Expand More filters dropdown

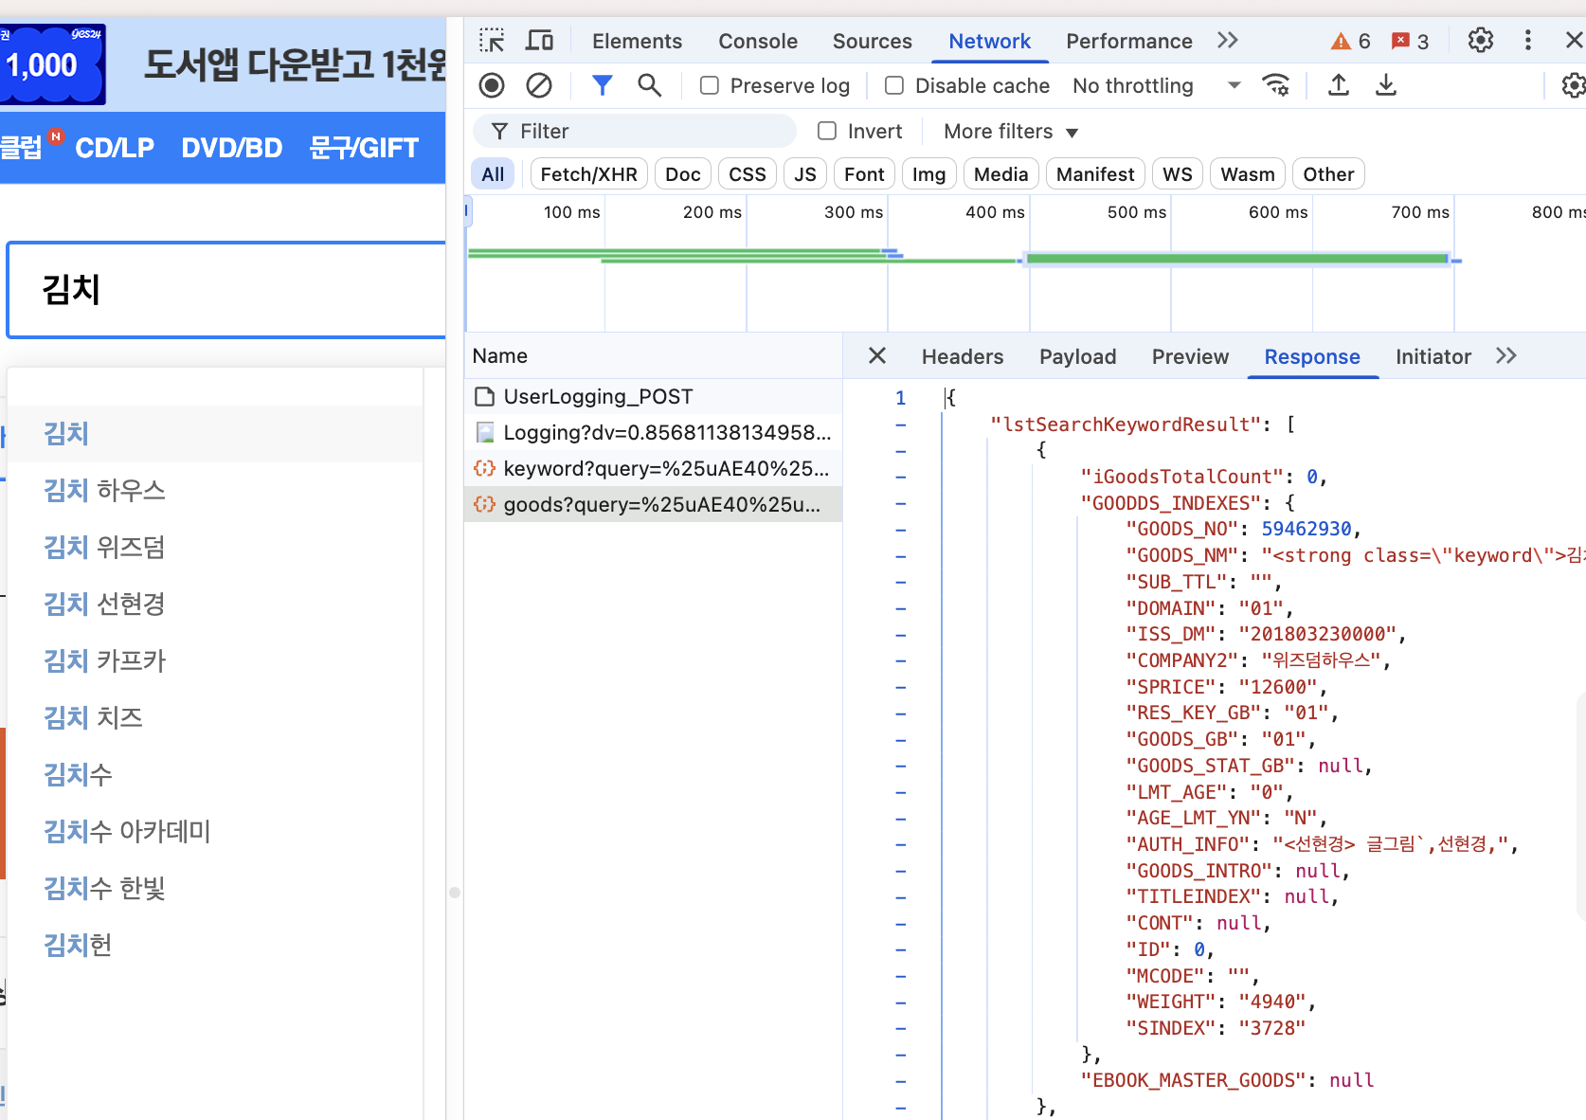pos(1011,131)
